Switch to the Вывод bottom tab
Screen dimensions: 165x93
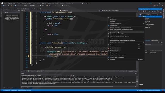click(31, 88)
